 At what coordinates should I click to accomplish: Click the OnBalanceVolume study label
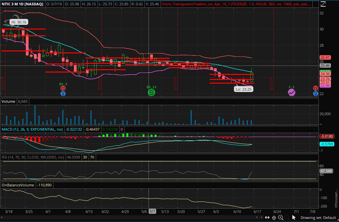pyautogui.click(x=18, y=185)
